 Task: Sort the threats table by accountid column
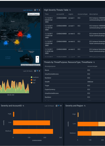[x=60, y=14]
